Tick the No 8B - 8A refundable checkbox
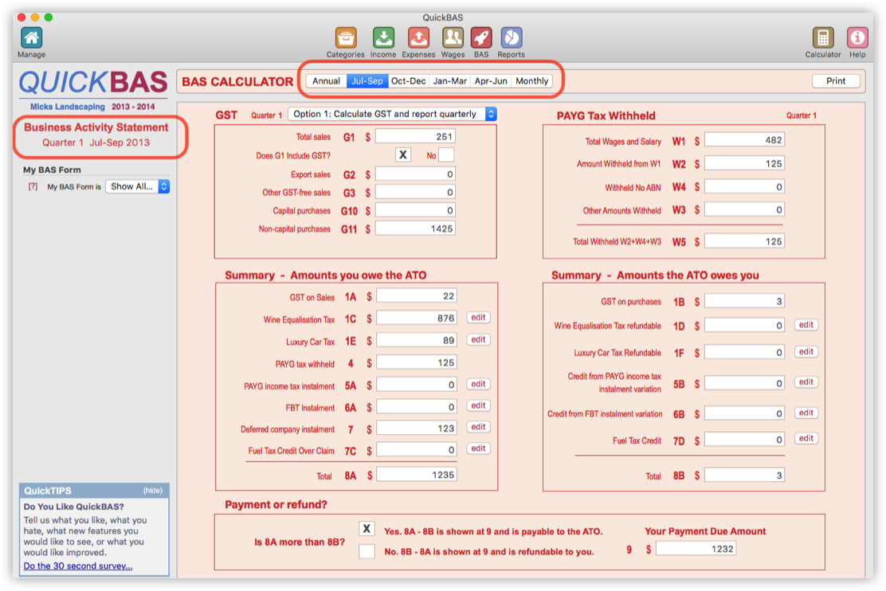Screen dimensions: 886x591 (x=367, y=551)
